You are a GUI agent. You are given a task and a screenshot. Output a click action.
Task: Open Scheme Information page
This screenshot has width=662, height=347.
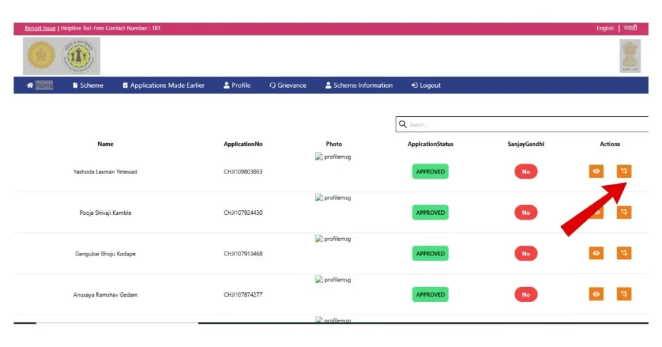359,85
